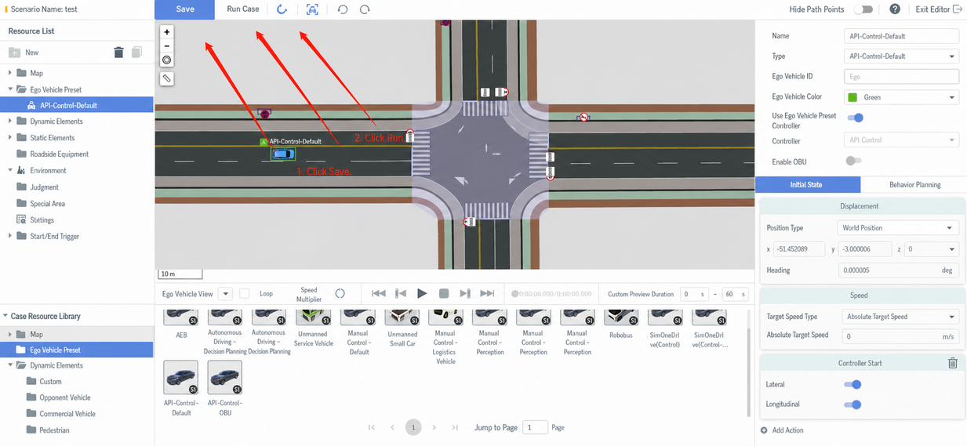Select the API-Control-Default preset thumbnail in library
Screen dimensions: 967x446
(181, 378)
